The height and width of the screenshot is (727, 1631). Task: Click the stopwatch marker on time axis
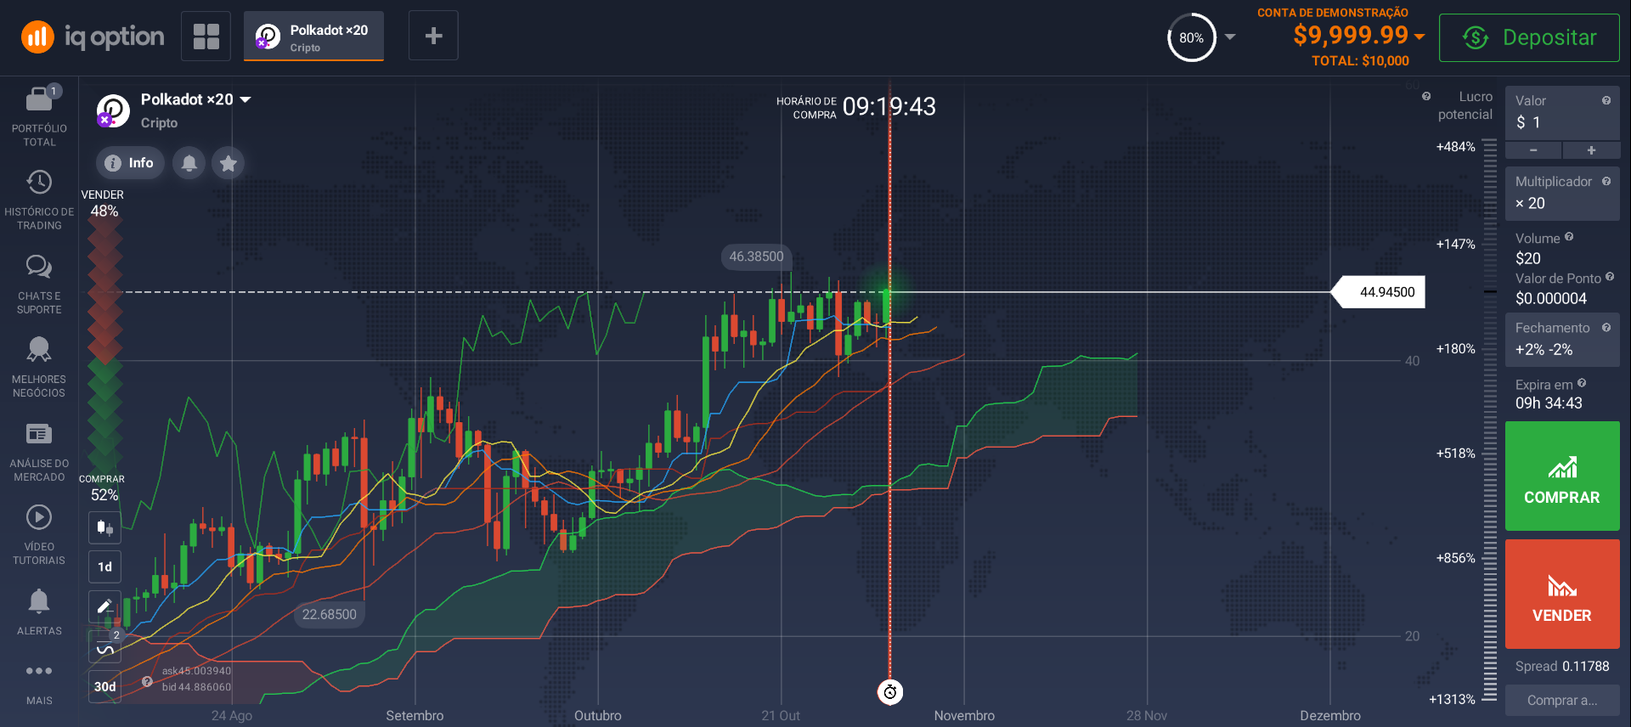(890, 692)
